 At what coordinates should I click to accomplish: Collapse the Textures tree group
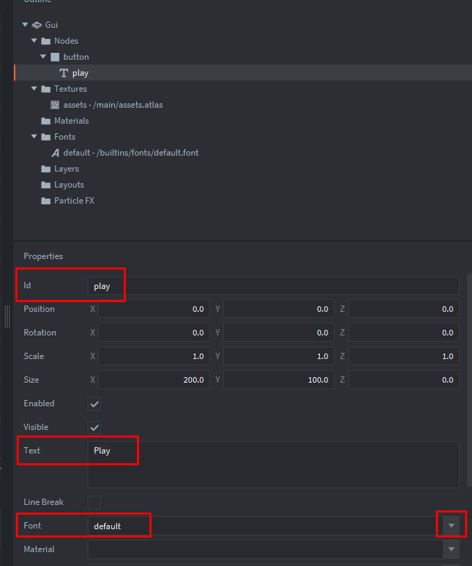coord(34,89)
